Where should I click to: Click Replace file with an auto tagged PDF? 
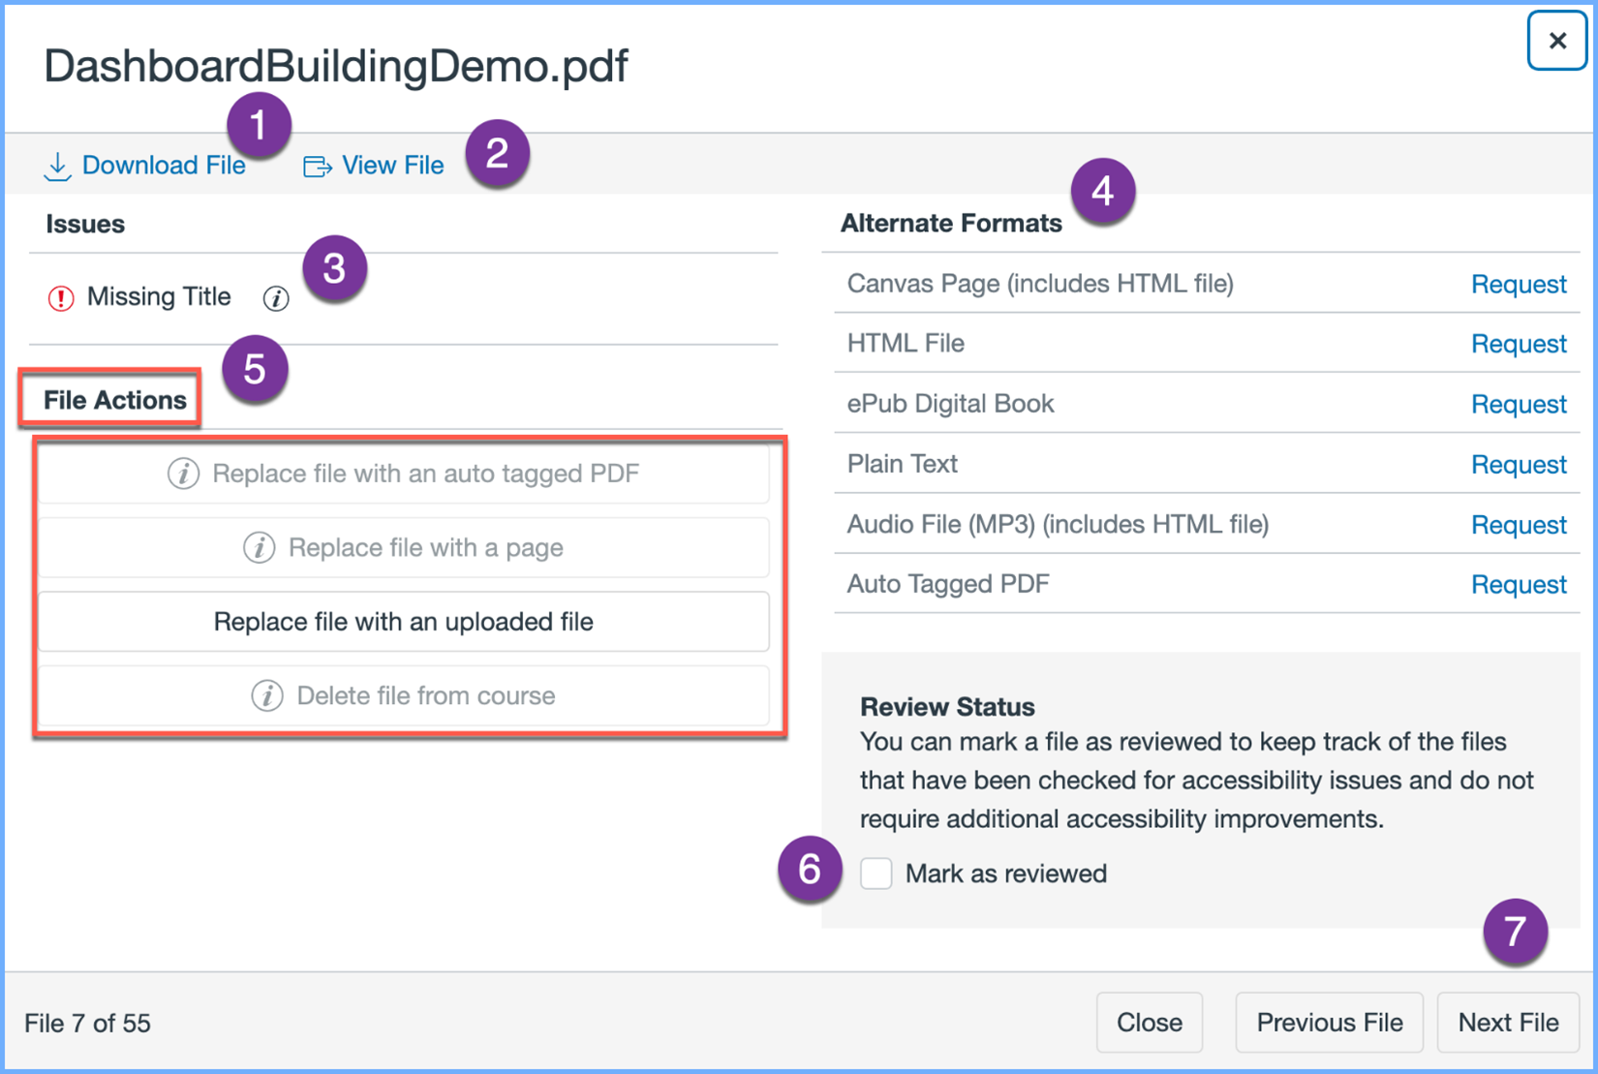point(404,474)
